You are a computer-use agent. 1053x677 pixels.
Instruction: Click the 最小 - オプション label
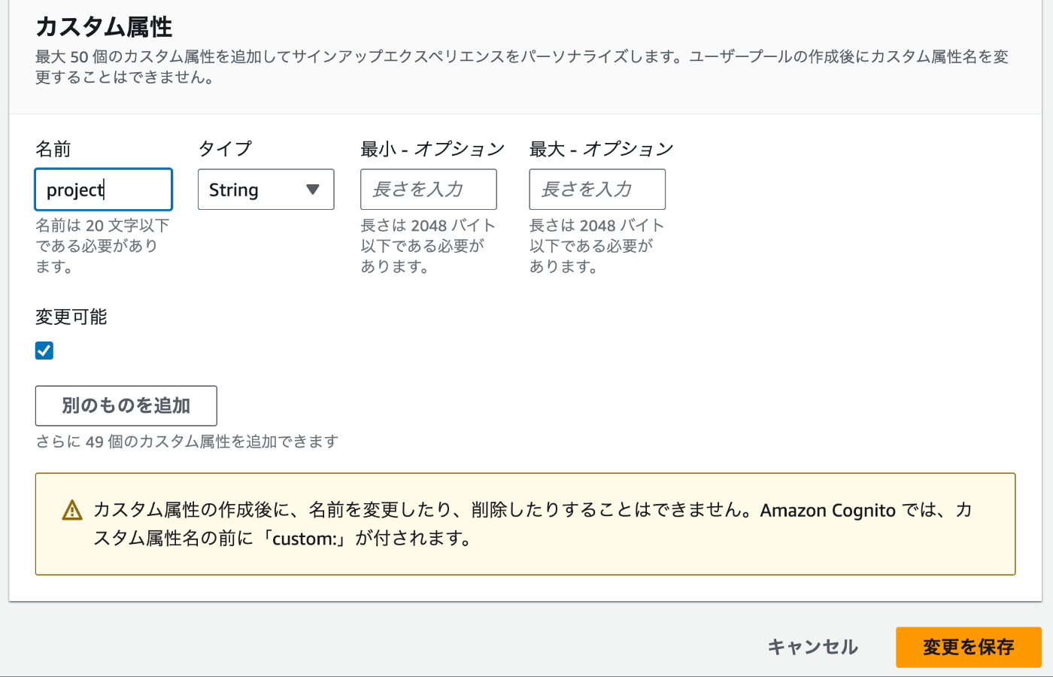432,149
